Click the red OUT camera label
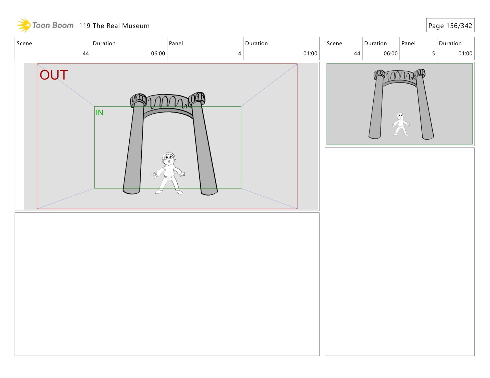490x378 pixels. pyautogui.click(x=54, y=75)
